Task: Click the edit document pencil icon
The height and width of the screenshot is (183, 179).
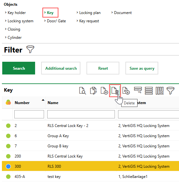Action: click(x=93, y=91)
